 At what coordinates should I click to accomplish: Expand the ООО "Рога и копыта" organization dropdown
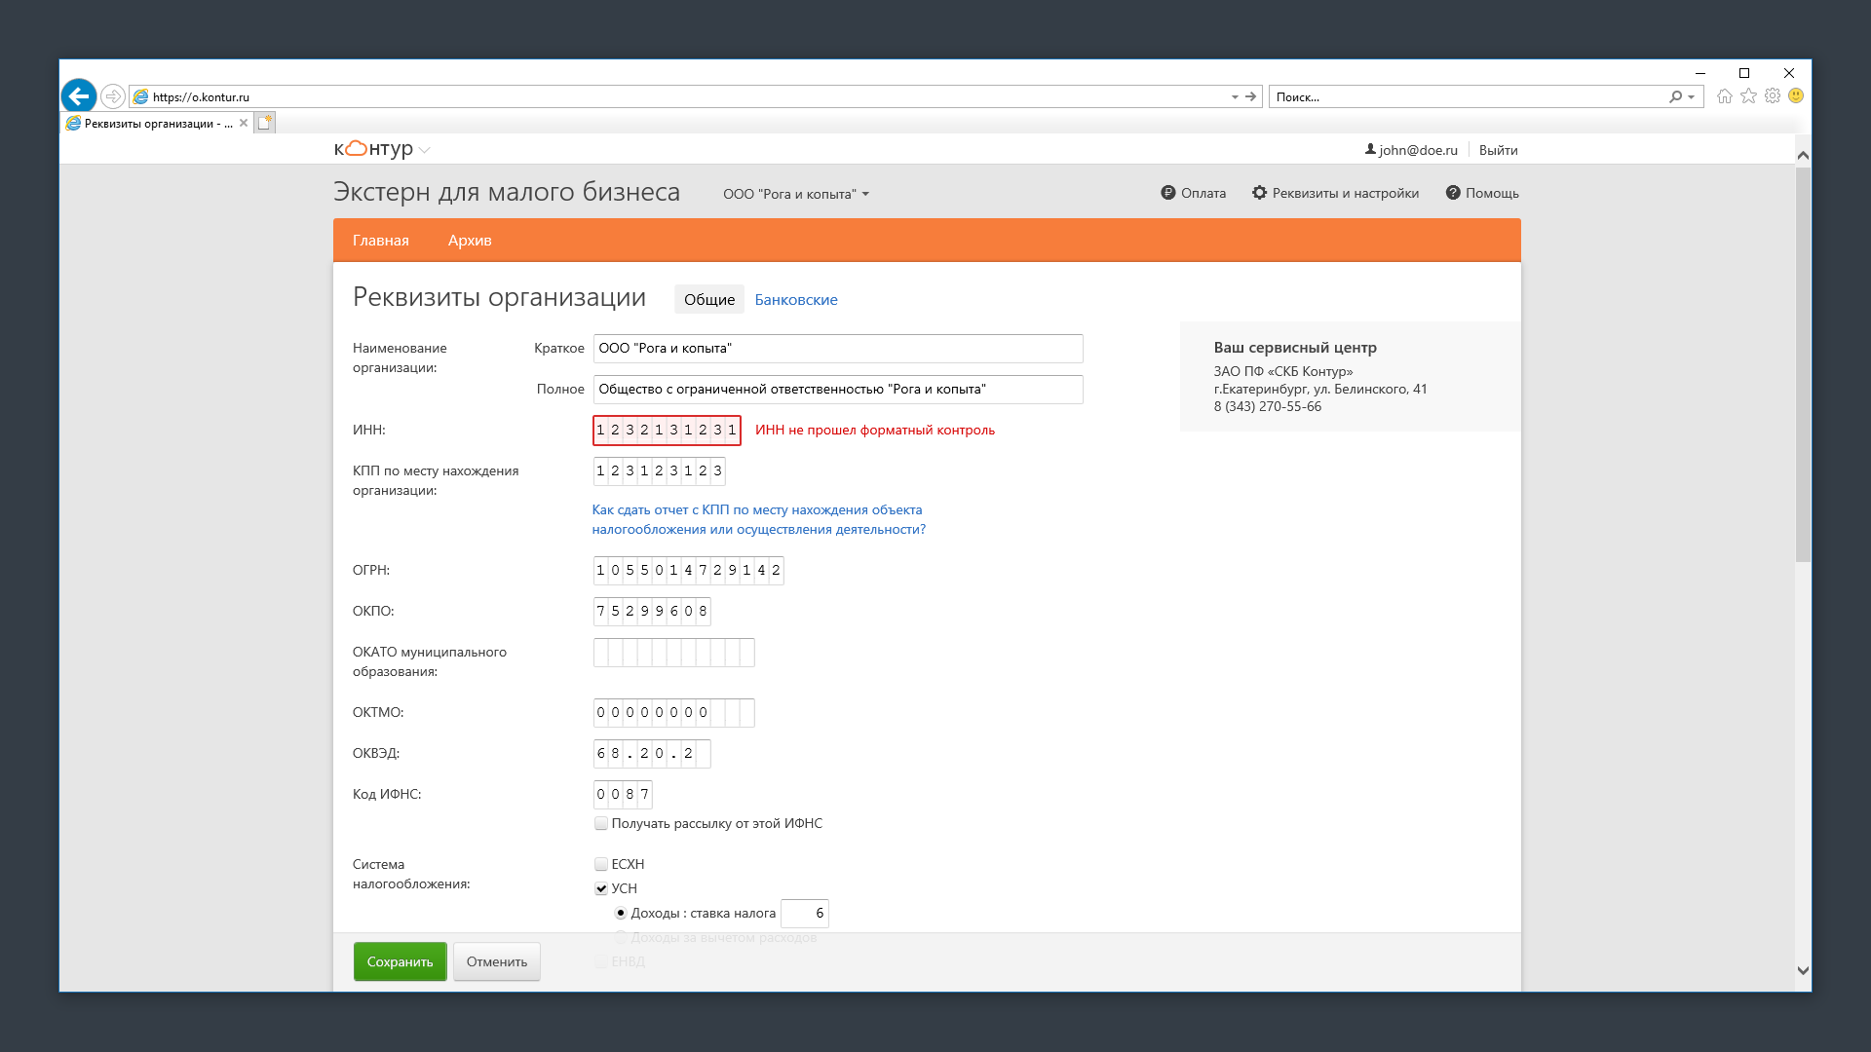795,194
